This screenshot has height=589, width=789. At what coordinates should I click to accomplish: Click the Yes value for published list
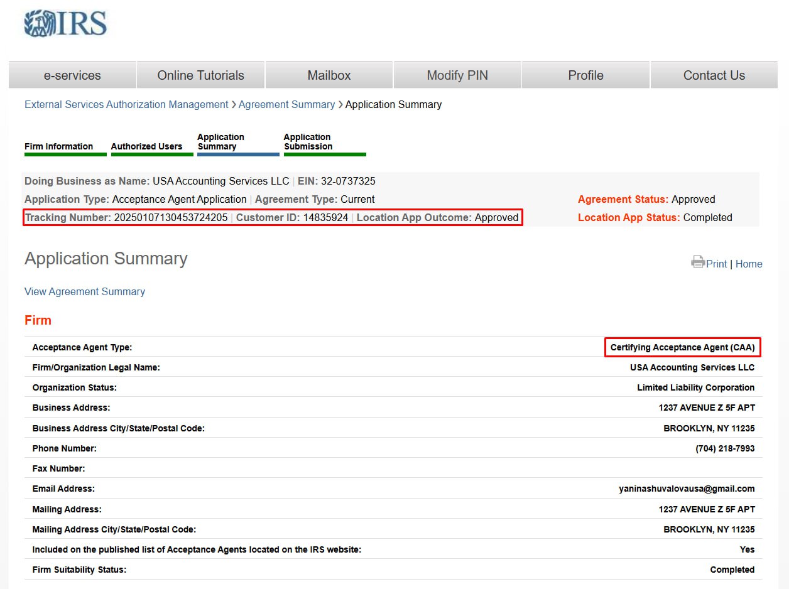(x=747, y=549)
